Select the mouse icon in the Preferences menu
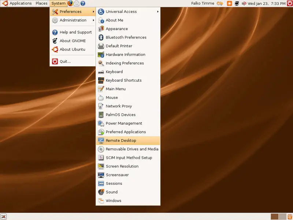 click(101, 98)
